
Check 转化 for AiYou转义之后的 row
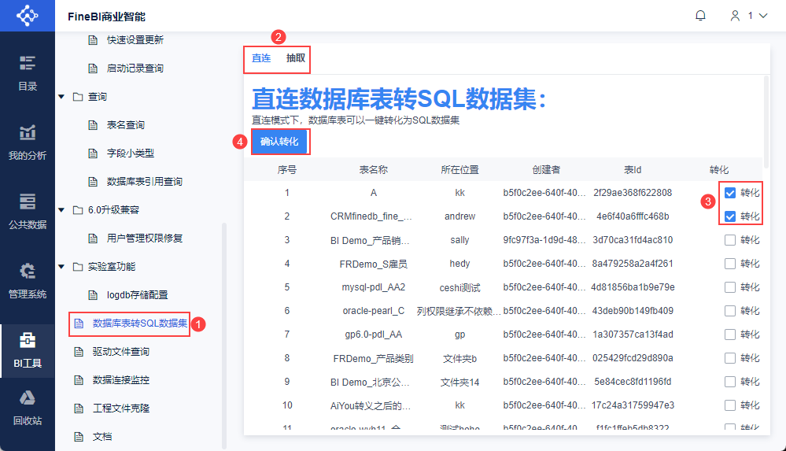pyautogui.click(x=730, y=405)
